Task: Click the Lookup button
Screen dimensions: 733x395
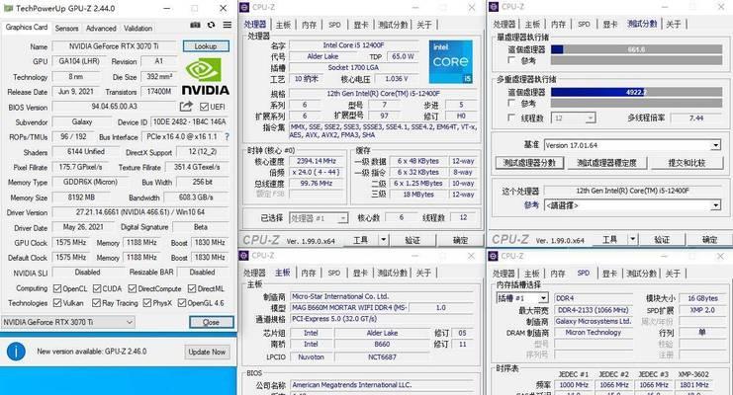Action: click(206, 46)
